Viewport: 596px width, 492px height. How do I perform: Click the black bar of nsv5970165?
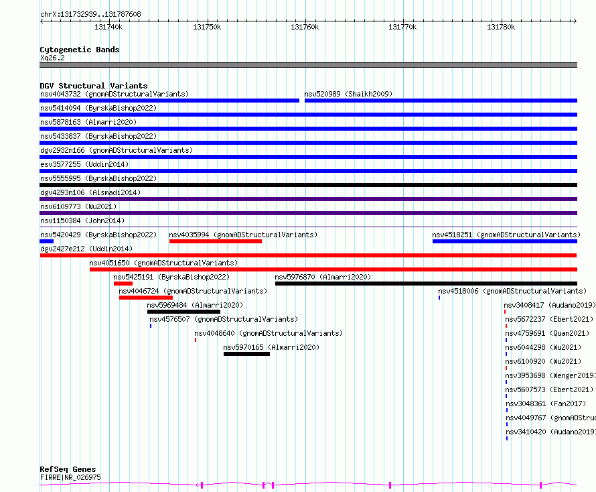(x=246, y=354)
